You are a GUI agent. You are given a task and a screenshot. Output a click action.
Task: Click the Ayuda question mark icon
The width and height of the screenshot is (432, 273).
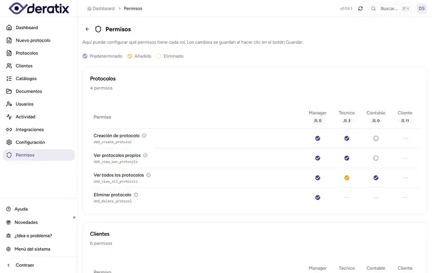click(x=9, y=209)
